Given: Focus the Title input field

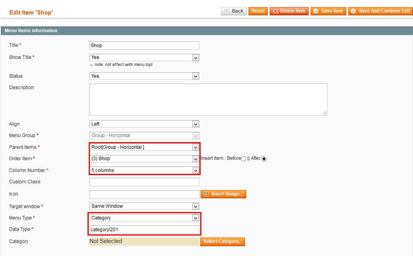Looking at the screenshot, I should tap(144, 45).
